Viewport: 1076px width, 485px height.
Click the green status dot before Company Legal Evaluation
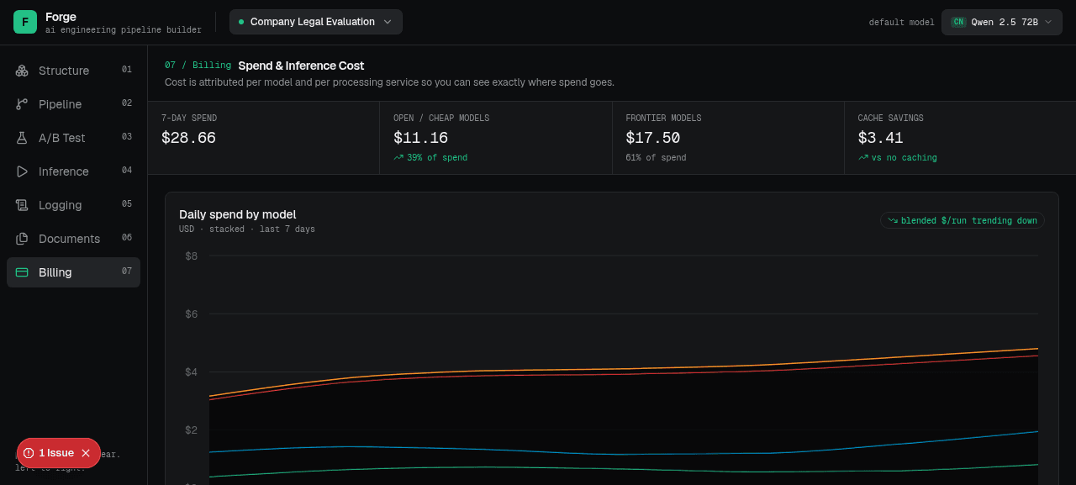tap(241, 22)
